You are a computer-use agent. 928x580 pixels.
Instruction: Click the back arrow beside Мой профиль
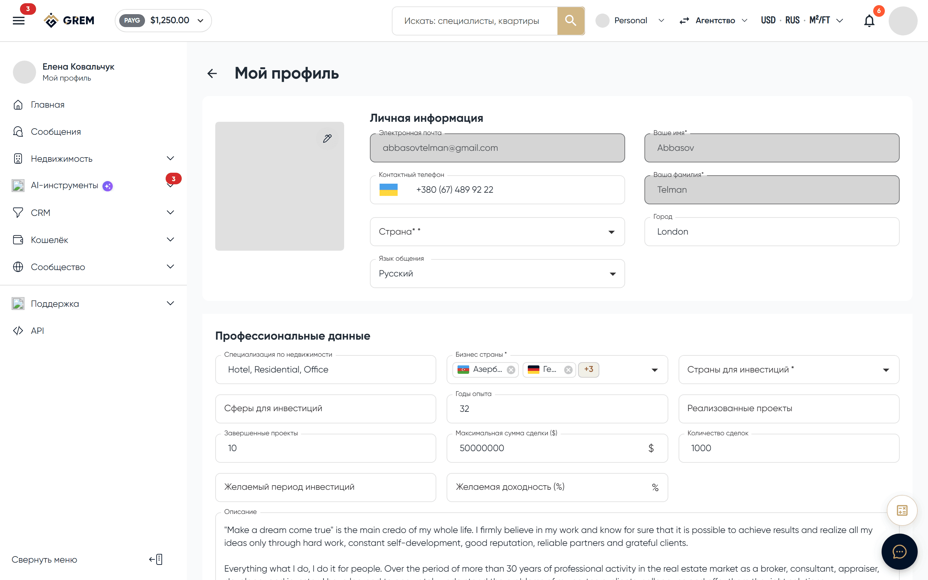[212, 73]
